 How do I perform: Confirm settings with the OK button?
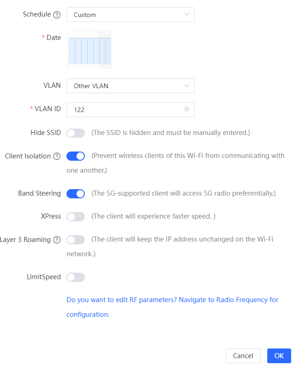[x=279, y=356]
